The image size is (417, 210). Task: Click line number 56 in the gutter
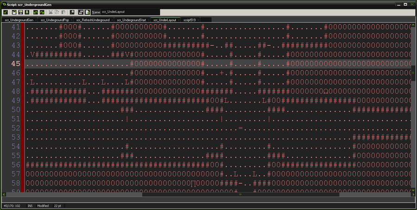16,165
